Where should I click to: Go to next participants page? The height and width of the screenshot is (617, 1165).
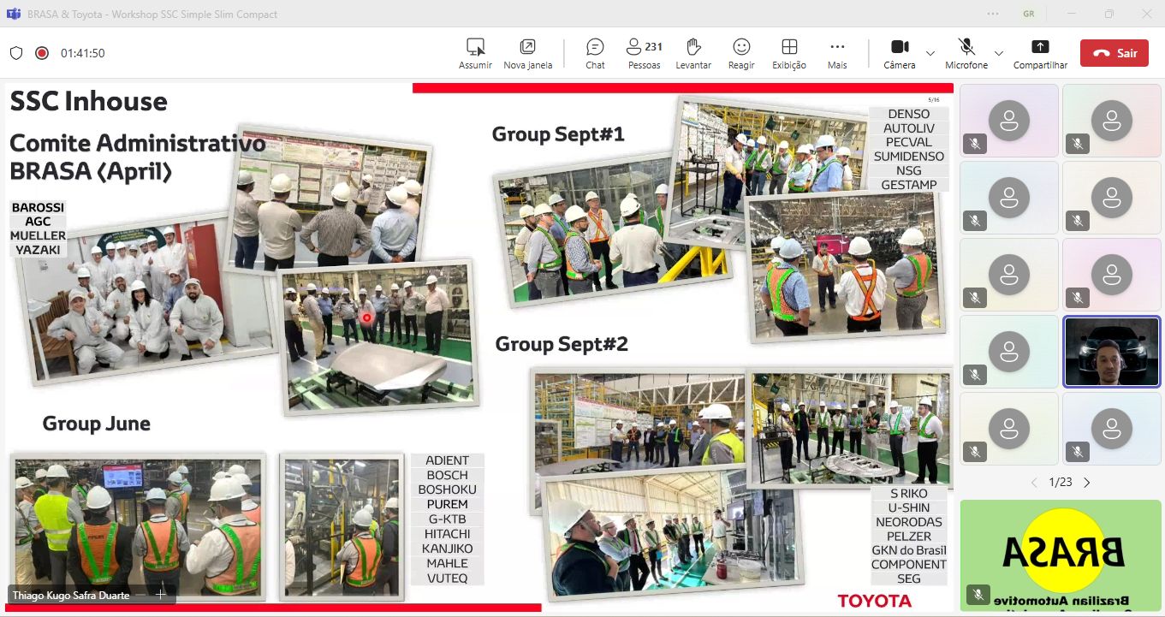1087,483
